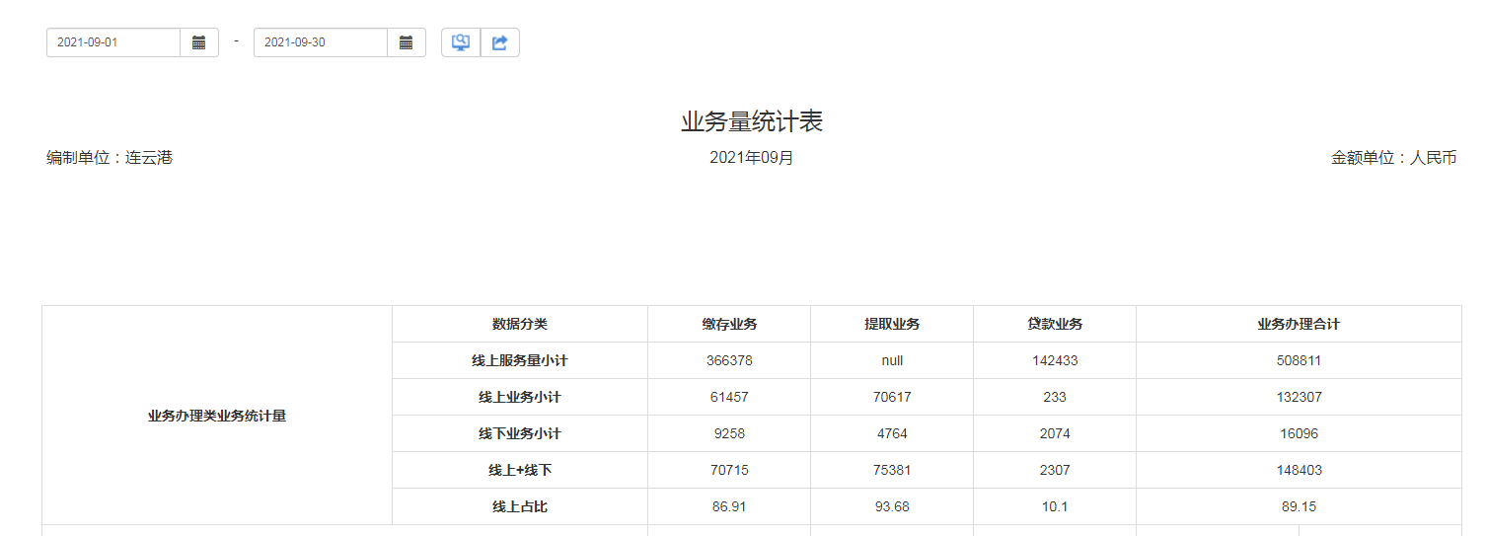Screen dimensions: 1486x536
Task: Select cell value 508811
Action: click(x=1299, y=360)
